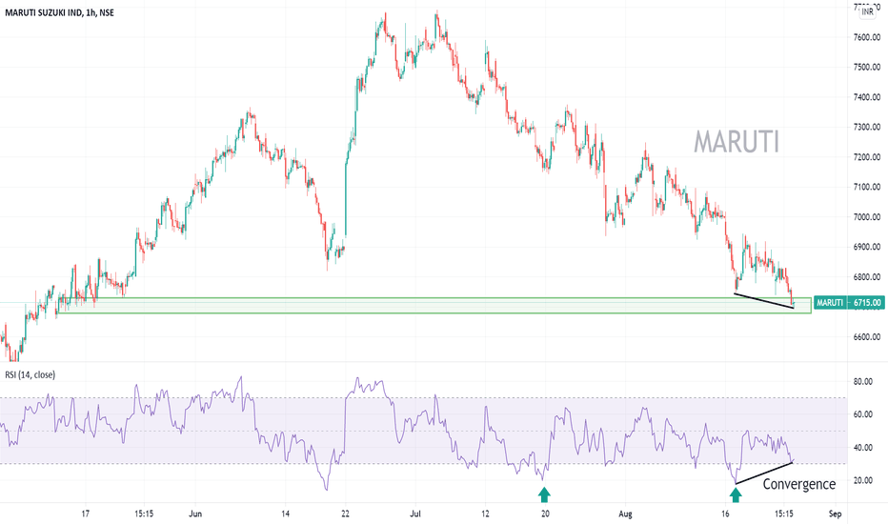
Task: Click the Aug label on time axis
Action: click(x=625, y=514)
